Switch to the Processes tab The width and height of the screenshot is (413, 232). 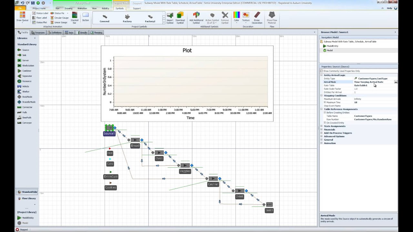point(38,33)
